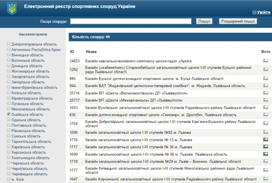
Task: View photo thumbnail for facility 1717
Action: click(266, 147)
